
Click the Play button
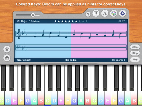pos(135,59)
